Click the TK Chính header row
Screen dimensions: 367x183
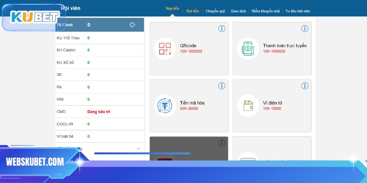point(100,25)
